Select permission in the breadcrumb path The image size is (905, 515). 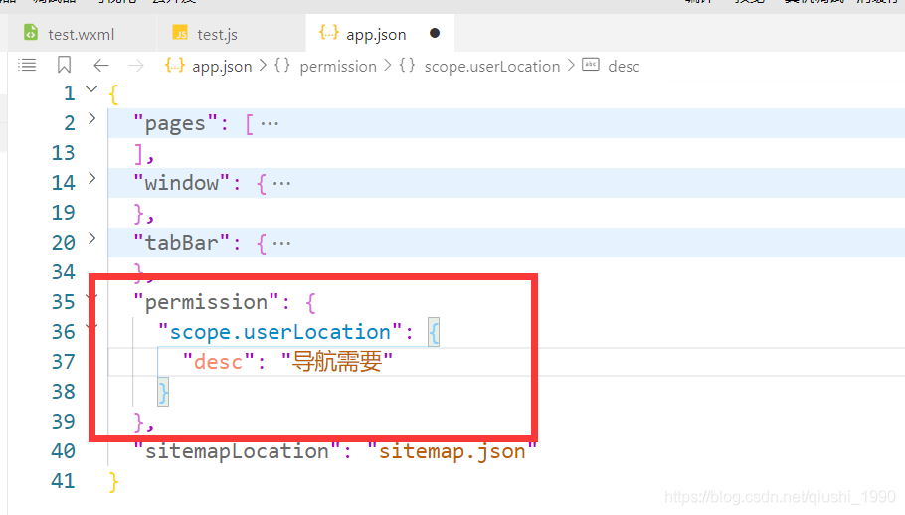(x=337, y=66)
